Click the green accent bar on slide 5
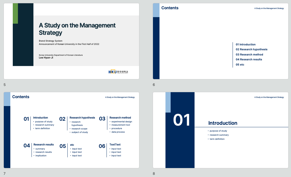Screen dimensions: 291x177 15,13
